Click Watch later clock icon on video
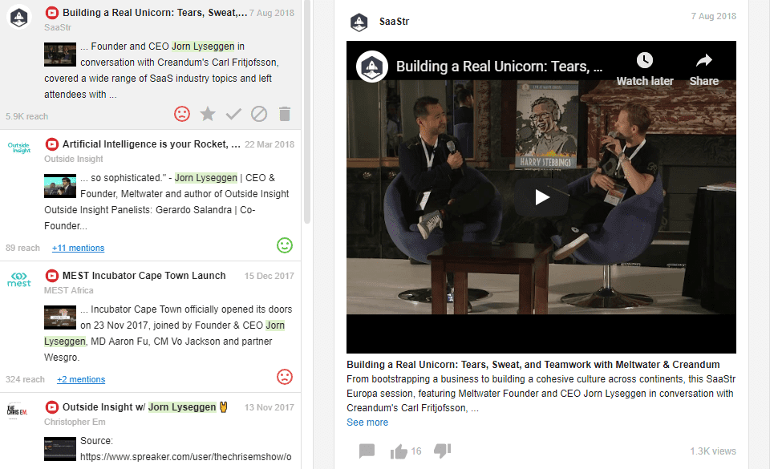Image resolution: width=770 pixels, height=469 pixels. click(645, 60)
